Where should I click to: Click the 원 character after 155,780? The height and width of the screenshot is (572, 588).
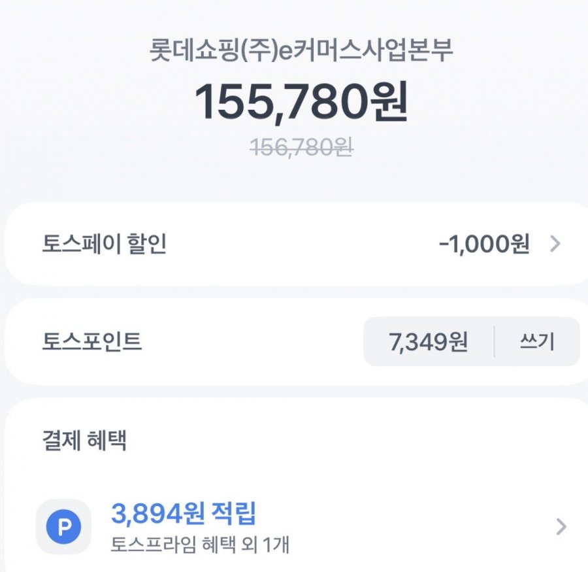coord(385,104)
